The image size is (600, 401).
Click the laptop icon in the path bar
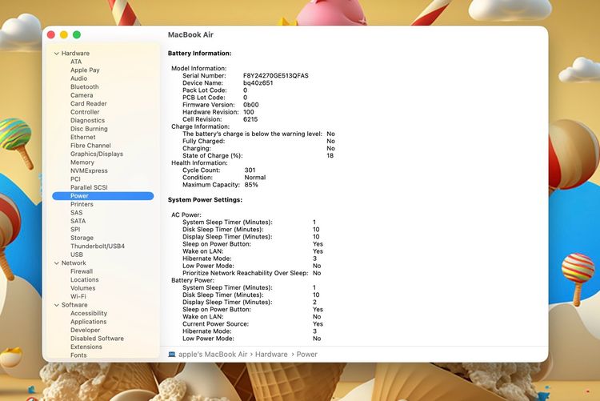tap(172, 355)
